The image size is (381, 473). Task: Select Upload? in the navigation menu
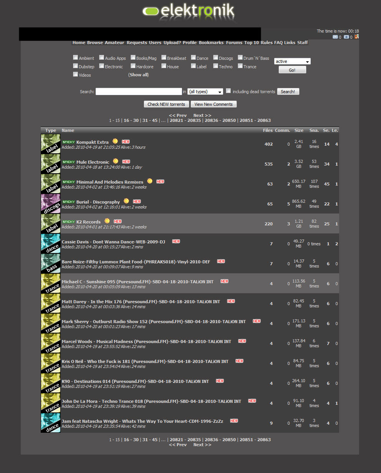[x=172, y=43]
